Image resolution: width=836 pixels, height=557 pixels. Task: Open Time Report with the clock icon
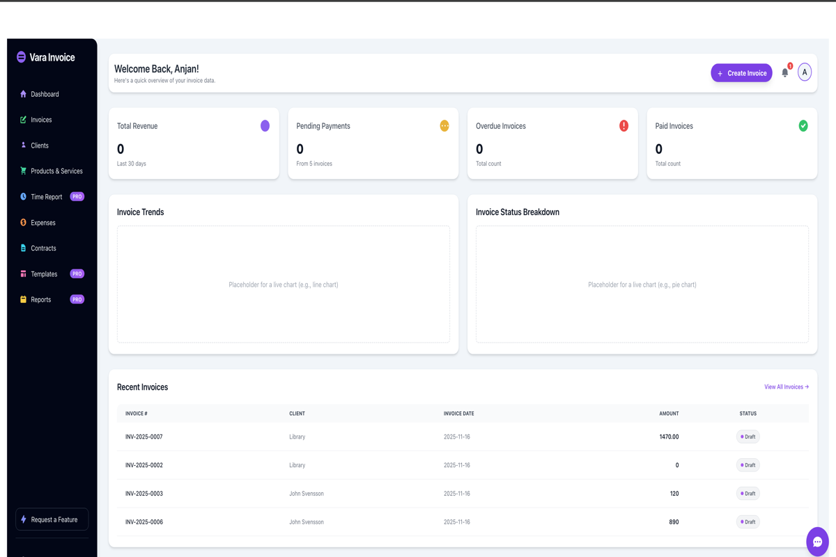pyautogui.click(x=23, y=196)
